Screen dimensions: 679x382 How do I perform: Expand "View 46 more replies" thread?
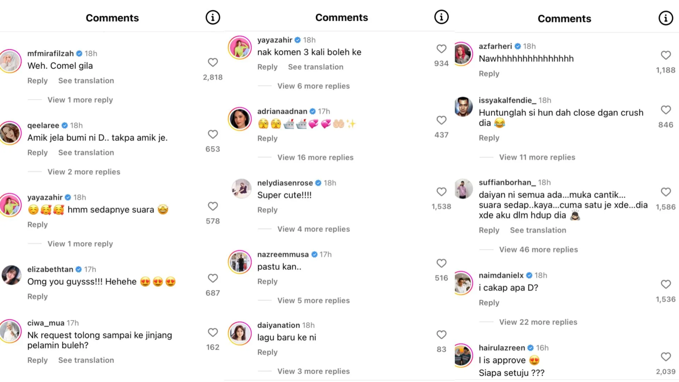click(538, 250)
